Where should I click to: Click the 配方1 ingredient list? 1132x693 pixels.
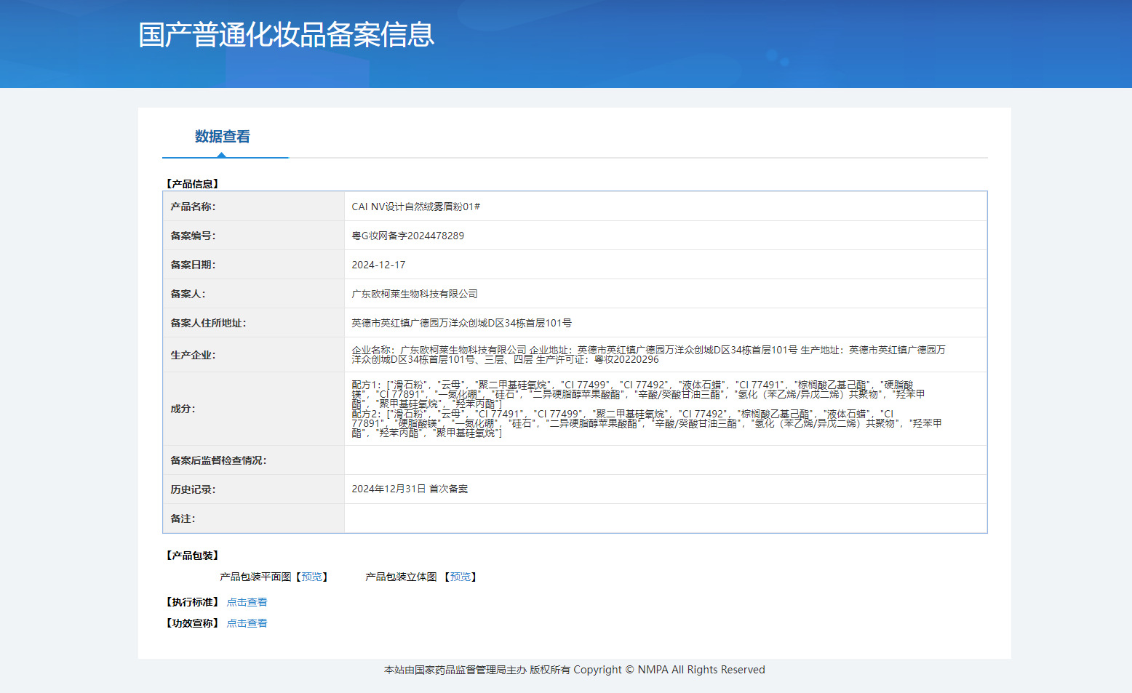pos(638,394)
